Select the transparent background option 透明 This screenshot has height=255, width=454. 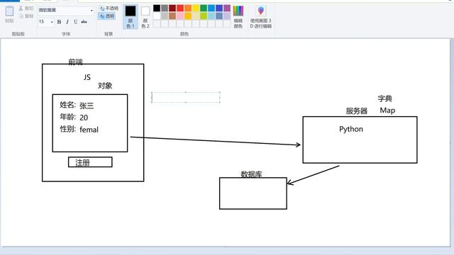[x=106, y=16]
